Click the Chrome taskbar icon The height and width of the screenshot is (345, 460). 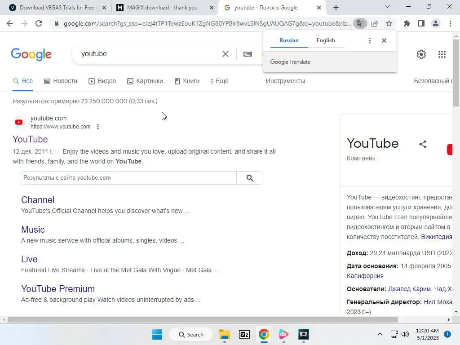click(x=264, y=334)
